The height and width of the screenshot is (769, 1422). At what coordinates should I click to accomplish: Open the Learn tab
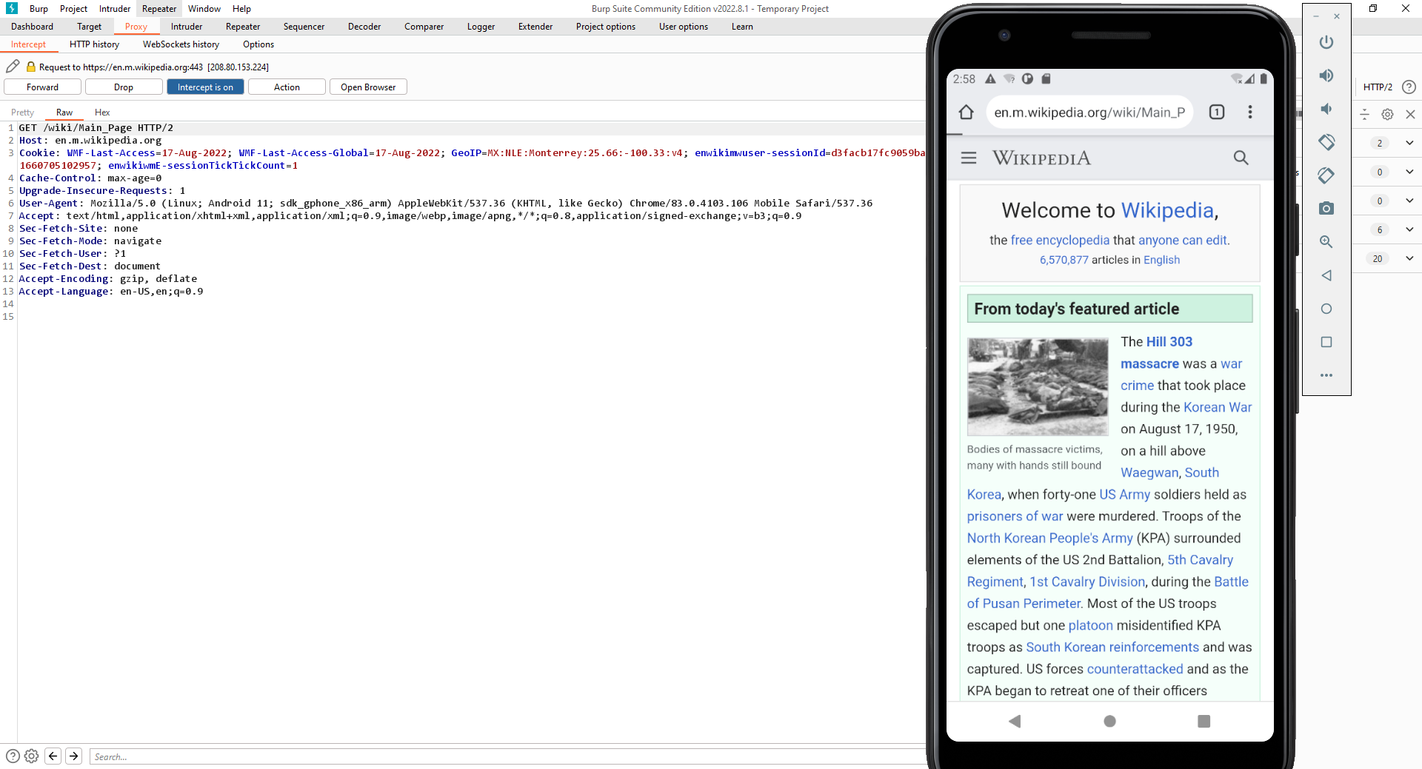742,27
